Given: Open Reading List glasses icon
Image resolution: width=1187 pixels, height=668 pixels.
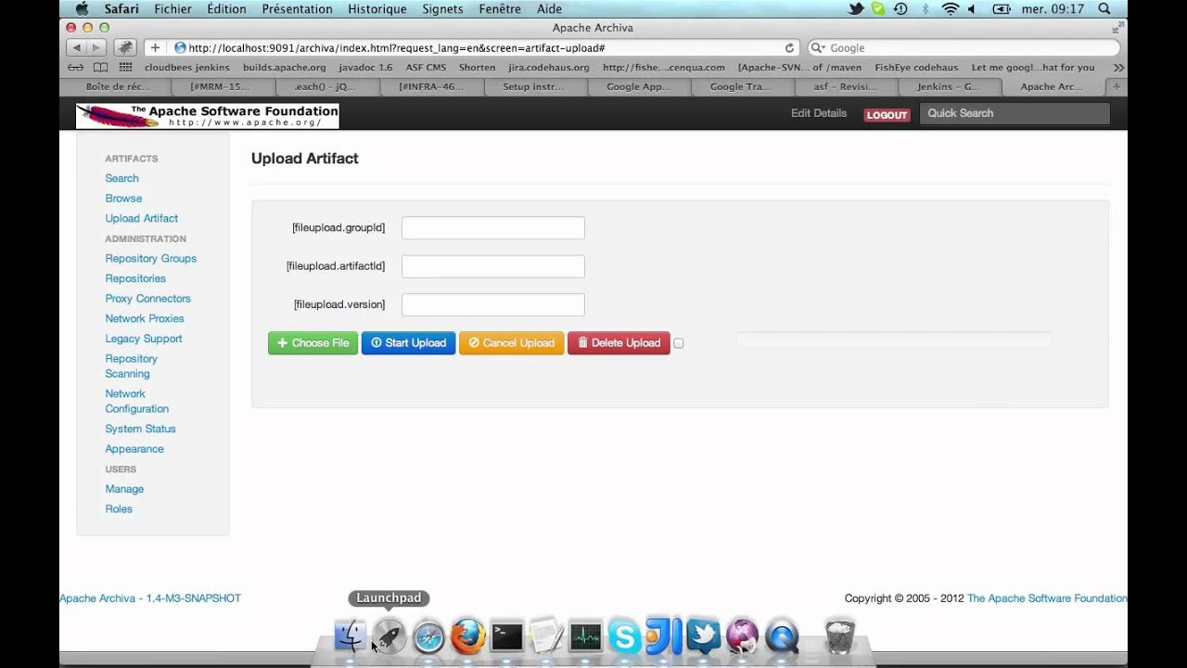Looking at the screenshot, I should click(x=76, y=67).
